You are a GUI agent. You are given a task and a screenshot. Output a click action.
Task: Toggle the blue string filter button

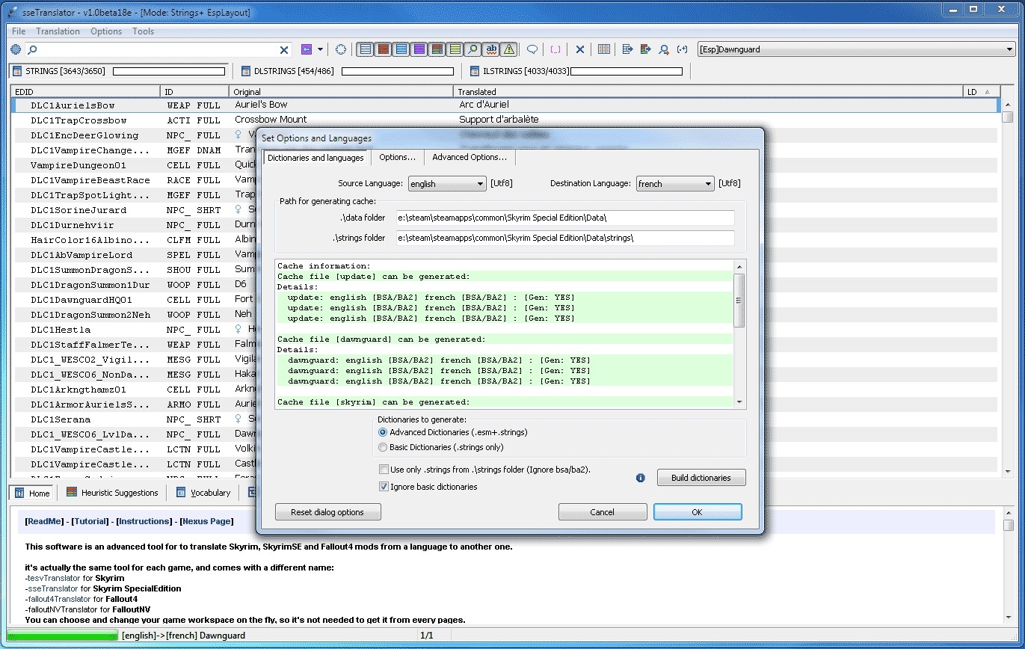(401, 49)
